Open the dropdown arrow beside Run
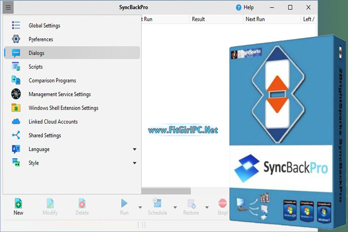The image size is (348, 232). 140,207
